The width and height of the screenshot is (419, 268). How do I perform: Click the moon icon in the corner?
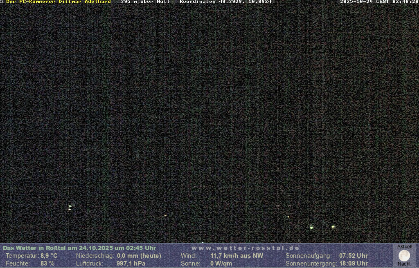coord(404,256)
